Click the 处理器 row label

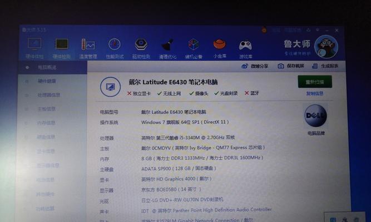tap(107, 138)
